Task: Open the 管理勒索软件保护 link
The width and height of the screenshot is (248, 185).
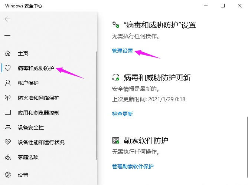Action: coord(133,166)
